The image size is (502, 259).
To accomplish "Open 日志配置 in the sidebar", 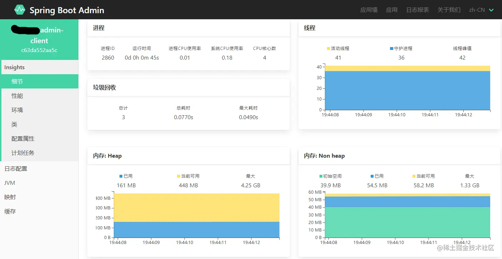I will coord(39,168).
